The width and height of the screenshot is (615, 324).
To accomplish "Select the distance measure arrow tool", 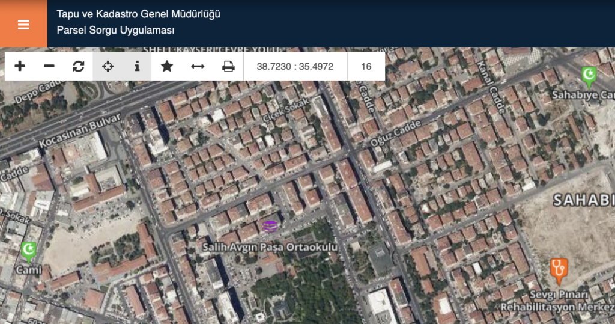I will [x=198, y=66].
